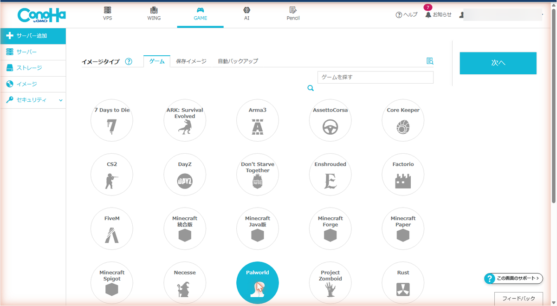The height and width of the screenshot is (306, 557).
Task: Expand the セキュリティ sidebar menu
Action: (33, 100)
